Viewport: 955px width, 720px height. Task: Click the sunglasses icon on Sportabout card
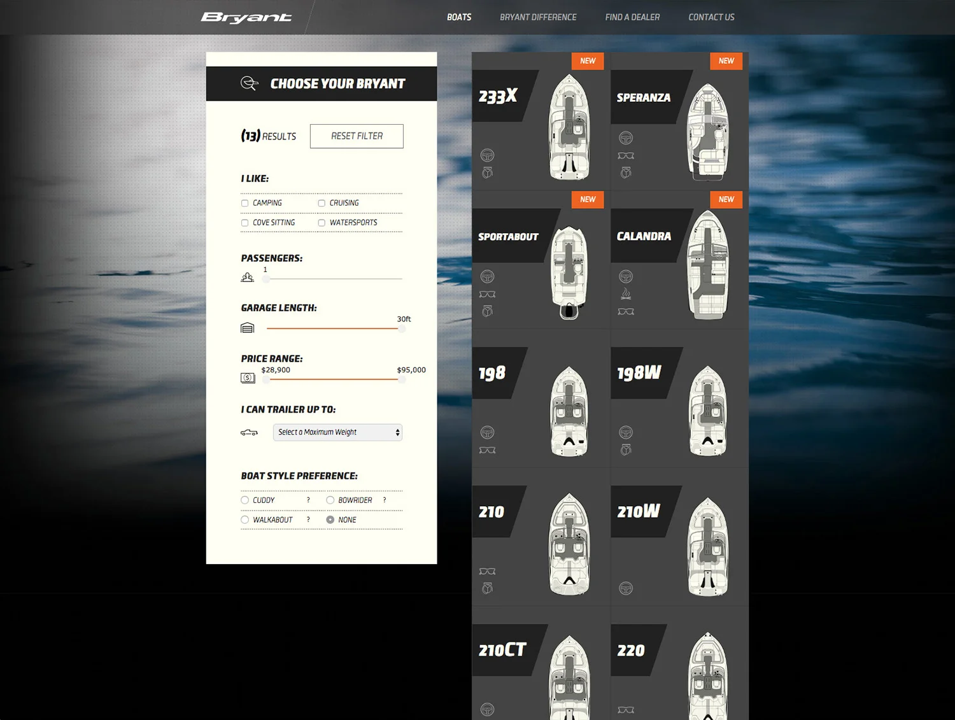coord(487,294)
